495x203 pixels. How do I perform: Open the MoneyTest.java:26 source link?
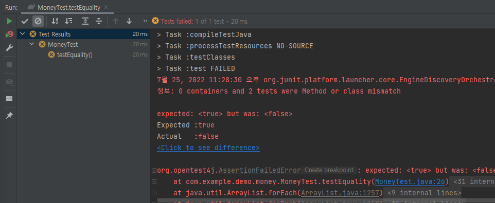point(412,181)
